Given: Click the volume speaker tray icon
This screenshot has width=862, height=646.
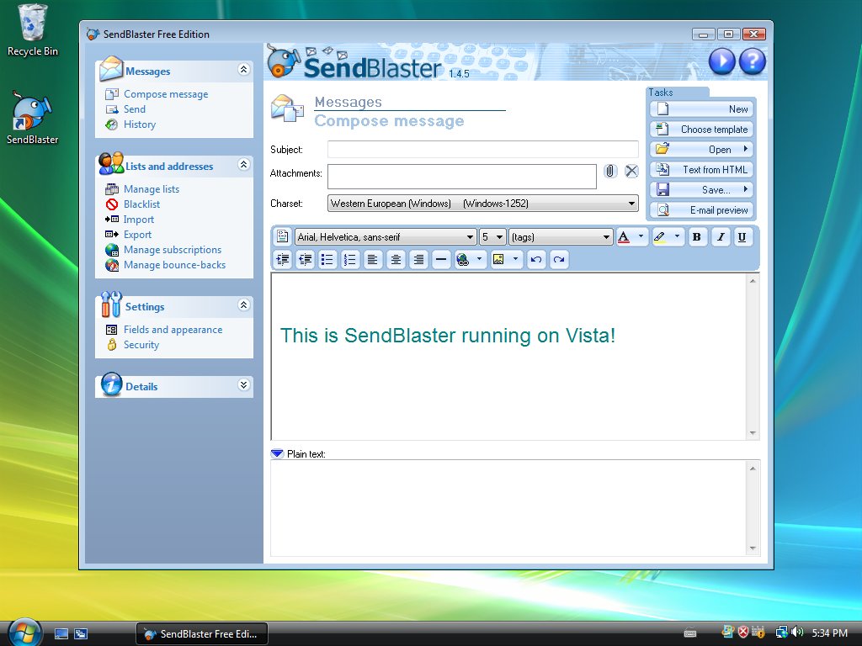Looking at the screenshot, I should 798,633.
